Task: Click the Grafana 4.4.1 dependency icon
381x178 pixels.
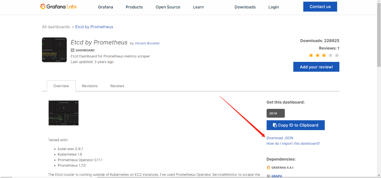Action: point(269,168)
